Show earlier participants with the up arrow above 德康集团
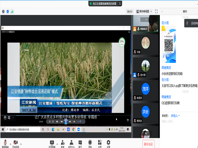198x148 pixels. [146, 19]
